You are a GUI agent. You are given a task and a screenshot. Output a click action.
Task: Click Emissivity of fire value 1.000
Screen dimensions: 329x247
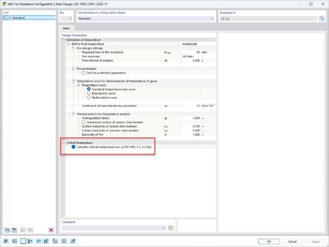tap(191, 135)
